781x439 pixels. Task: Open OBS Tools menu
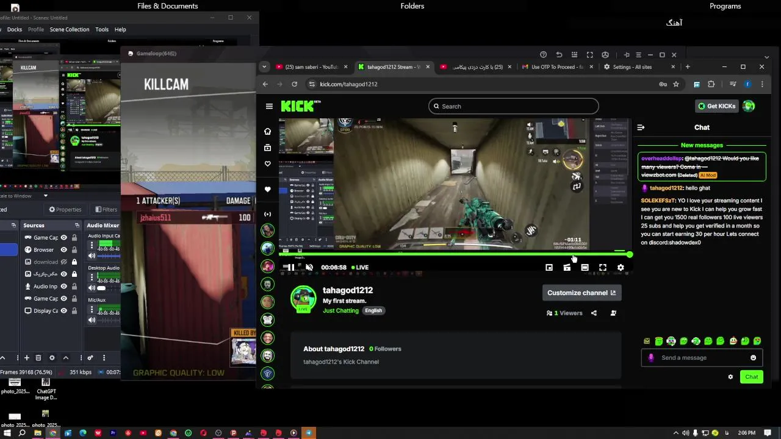coord(102,29)
